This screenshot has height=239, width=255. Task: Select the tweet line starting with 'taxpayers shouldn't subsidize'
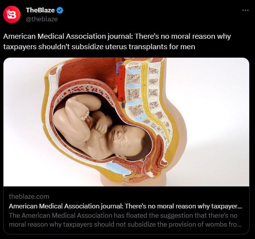[x=99, y=47]
